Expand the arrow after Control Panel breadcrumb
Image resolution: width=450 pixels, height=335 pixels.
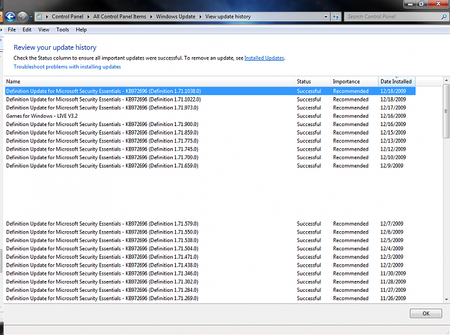tap(88, 17)
